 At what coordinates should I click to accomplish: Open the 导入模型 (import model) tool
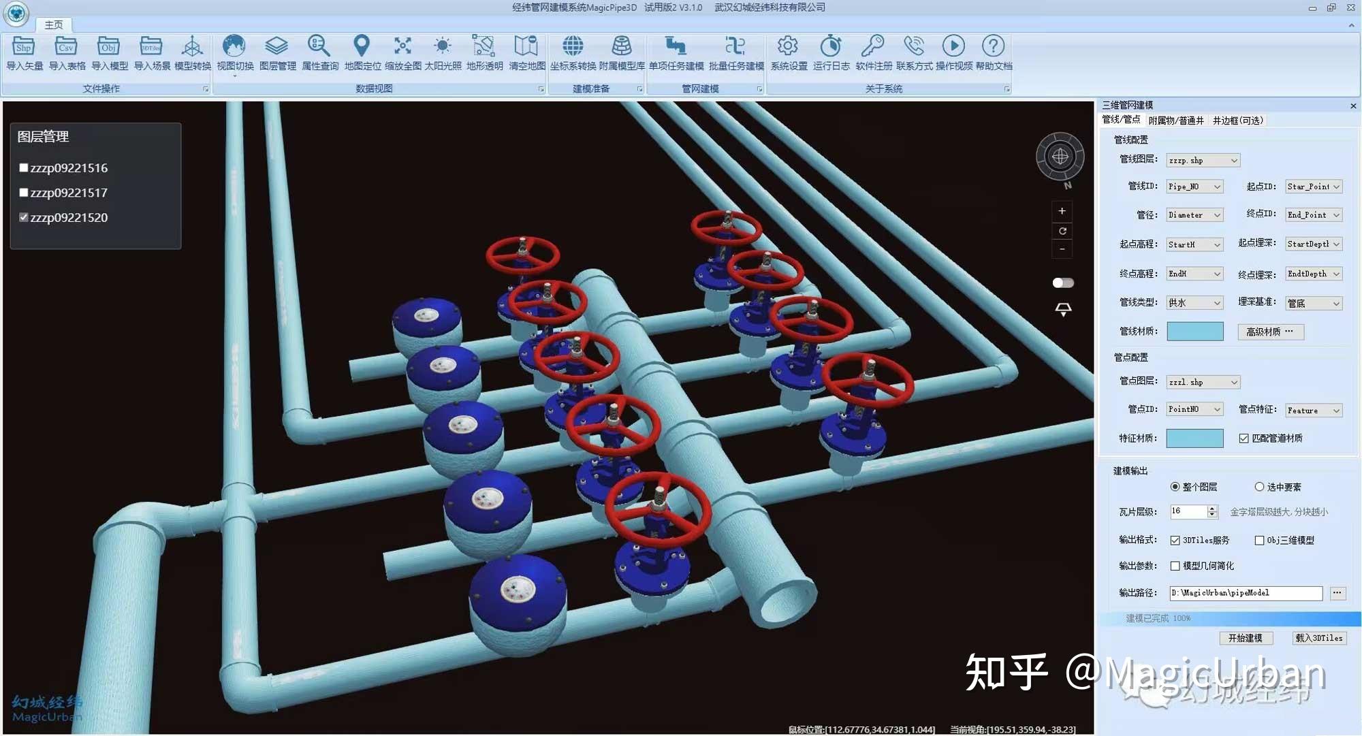(108, 54)
